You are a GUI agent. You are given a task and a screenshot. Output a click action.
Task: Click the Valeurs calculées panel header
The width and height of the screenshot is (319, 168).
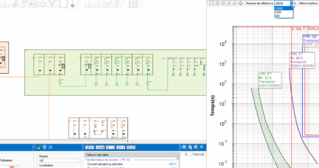click(x=132, y=155)
